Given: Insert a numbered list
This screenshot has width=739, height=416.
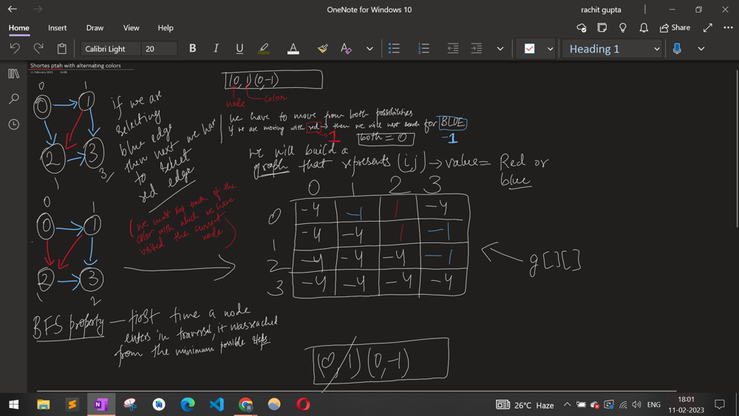Looking at the screenshot, I should click(423, 49).
